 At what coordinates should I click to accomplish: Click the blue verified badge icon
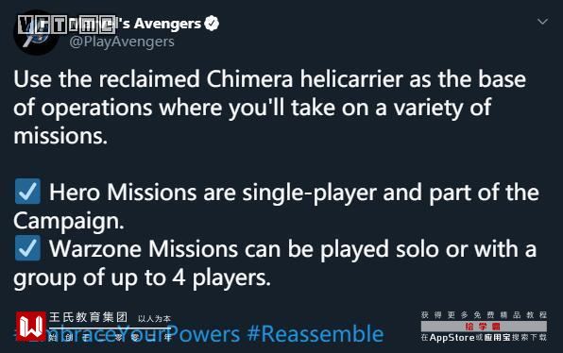click(212, 24)
